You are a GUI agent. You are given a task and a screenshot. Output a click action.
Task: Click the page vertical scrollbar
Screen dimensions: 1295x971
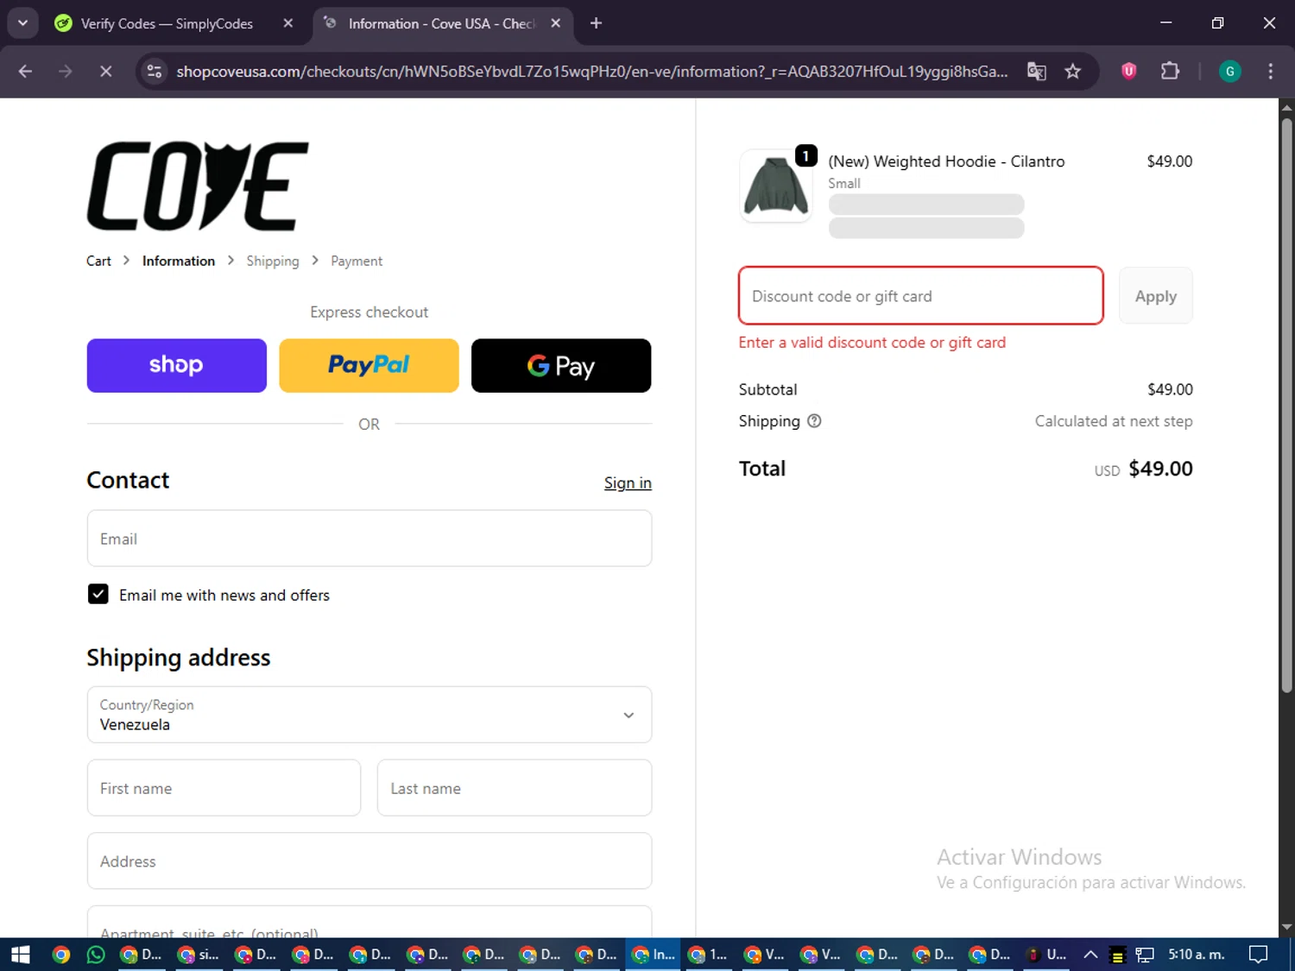[1286, 406]
